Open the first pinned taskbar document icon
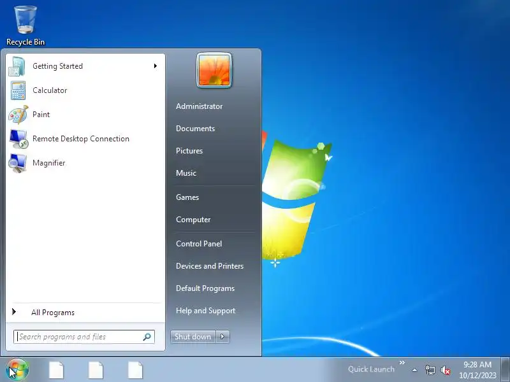510x382 pixels. [56, 370]
